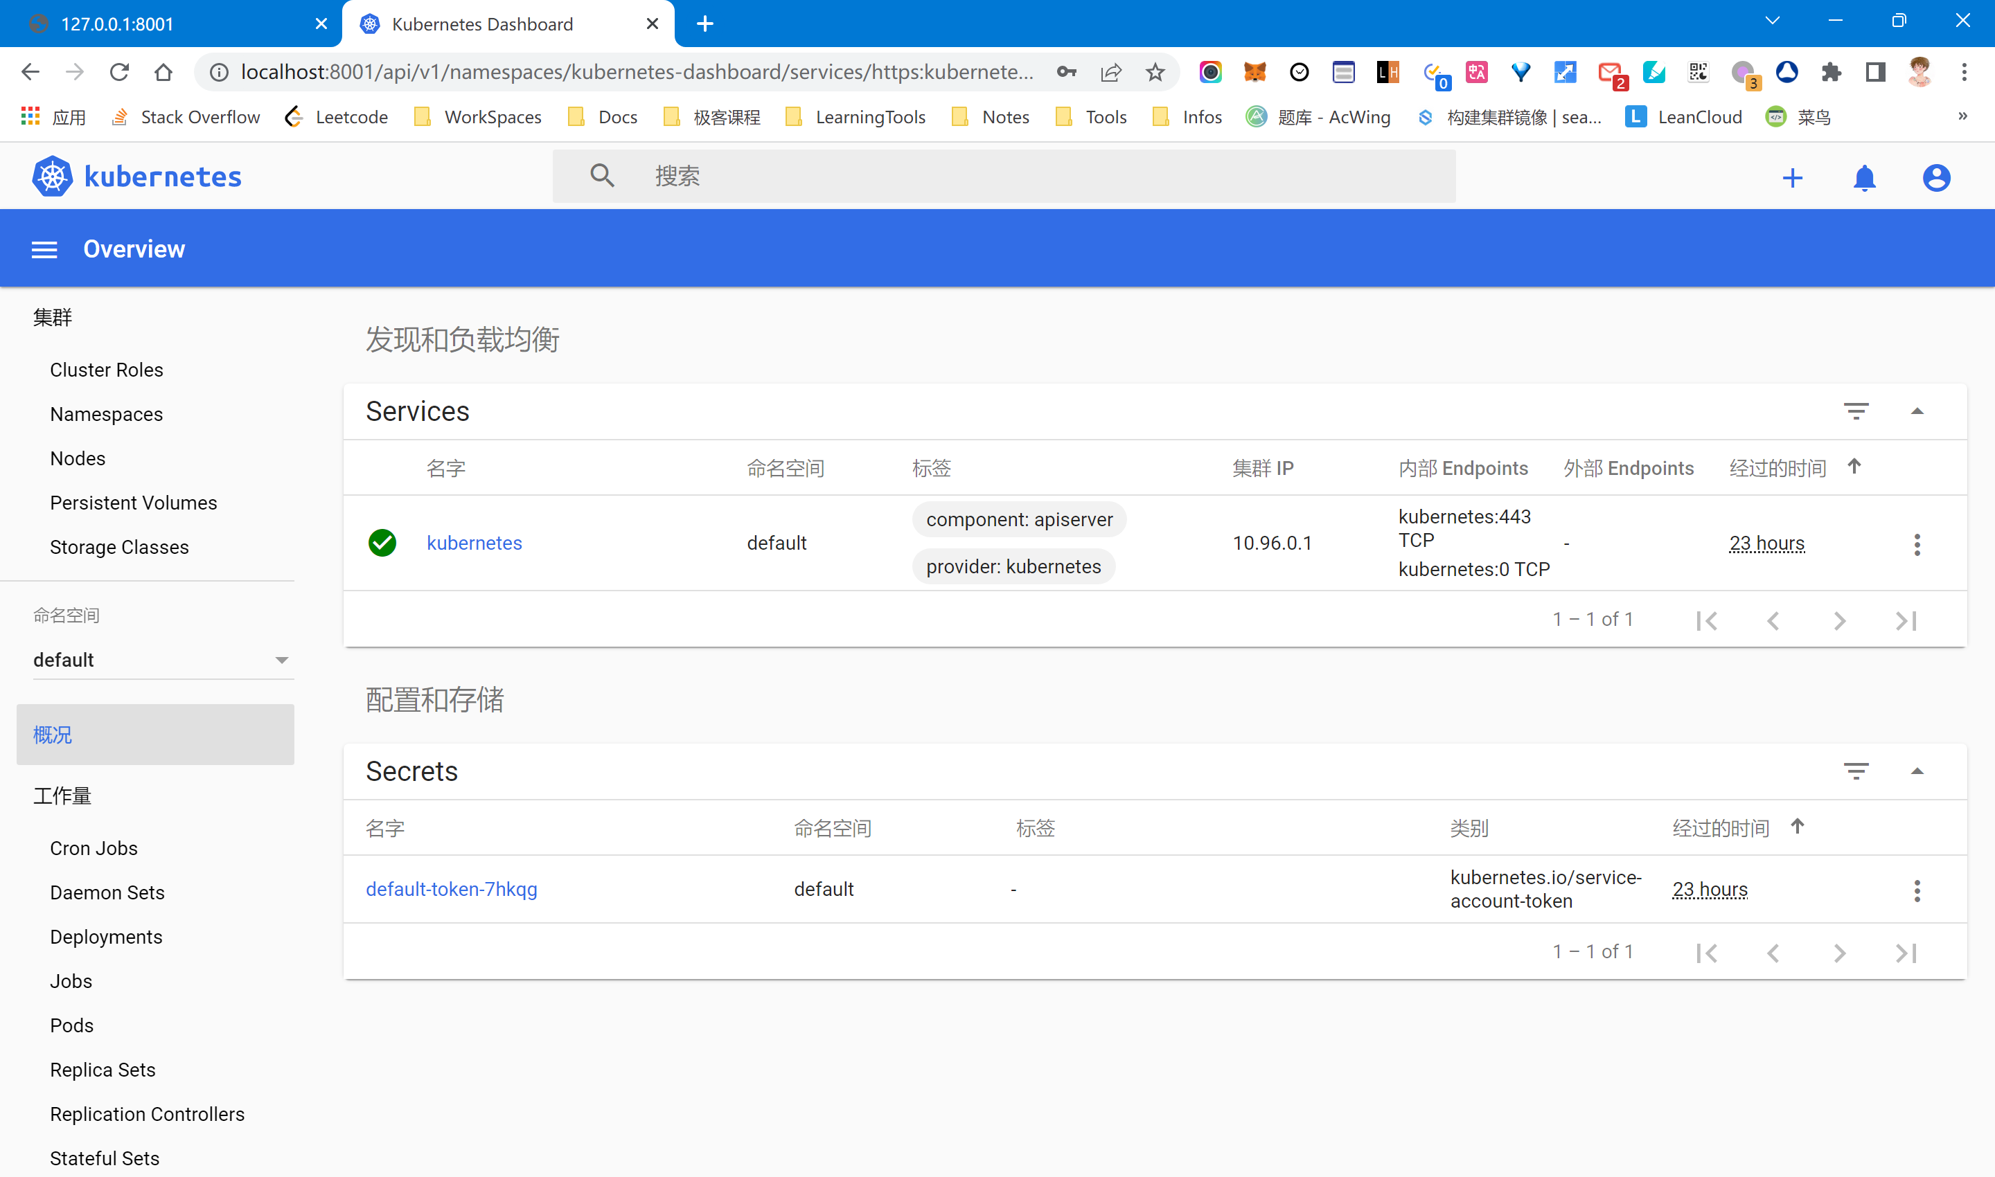The image size is (1995, 1177).
Task: Click the 名字 column header in Services
Action: [x=445, y=468]
